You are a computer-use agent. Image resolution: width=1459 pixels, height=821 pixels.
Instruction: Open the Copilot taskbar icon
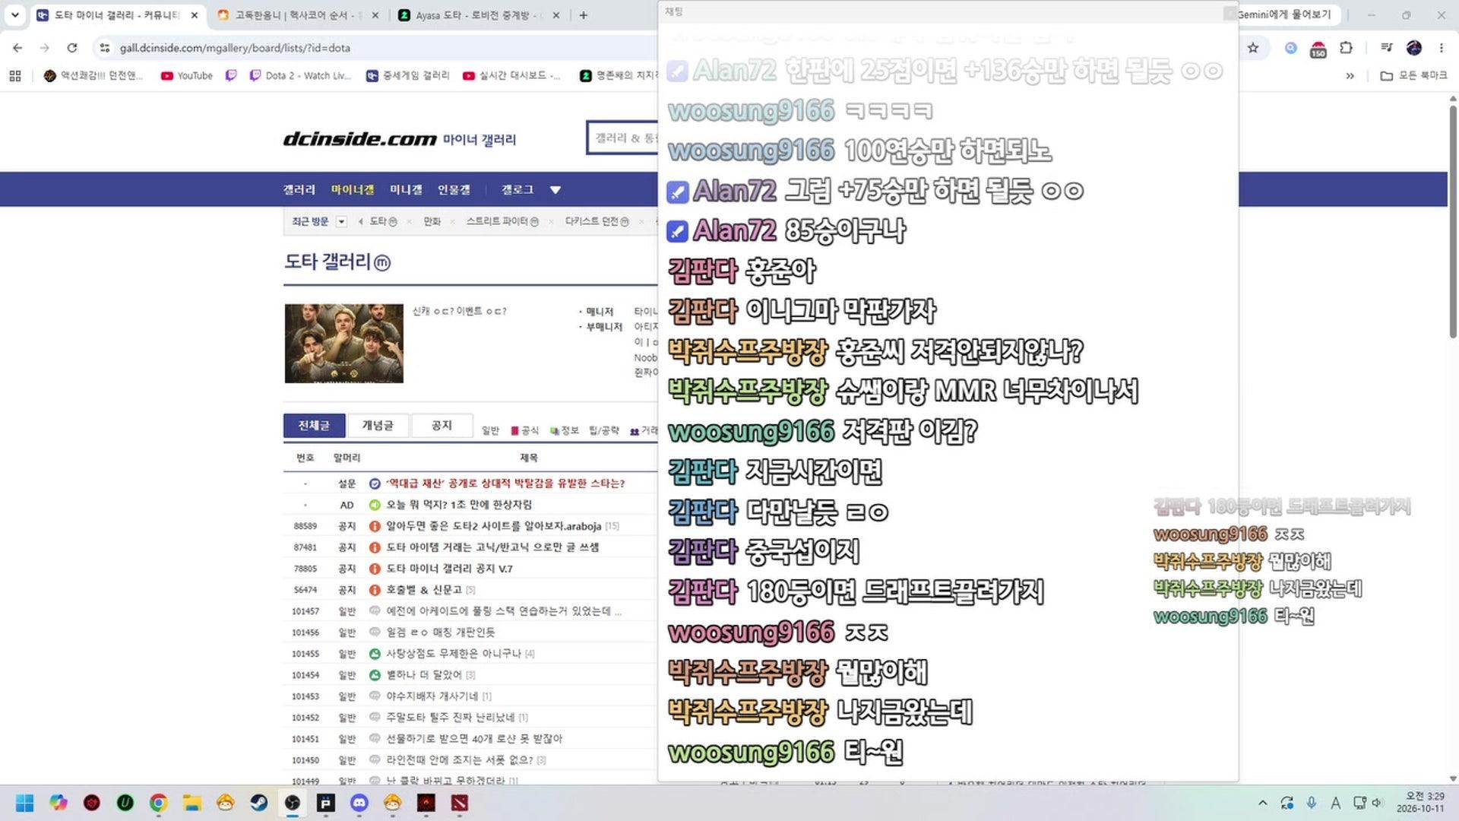pyautogui.click(x=59, y=803)
